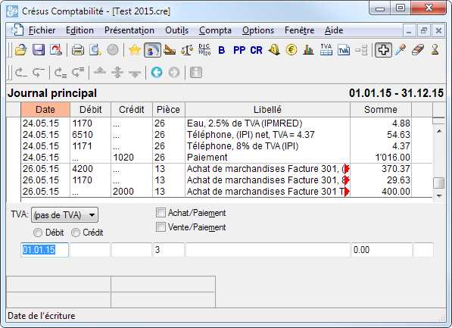This screenshot has width=452, height=328.
Task: Click the Pièce input field showing 3
Action: point(168,250)
